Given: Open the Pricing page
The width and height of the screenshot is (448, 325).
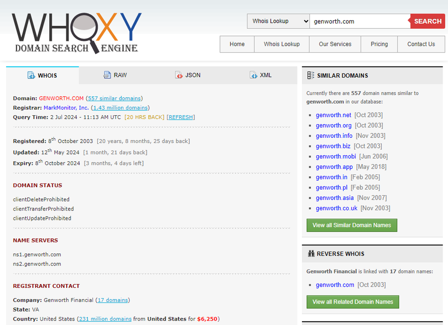Looking at the screenshot, I should point(379,44).
